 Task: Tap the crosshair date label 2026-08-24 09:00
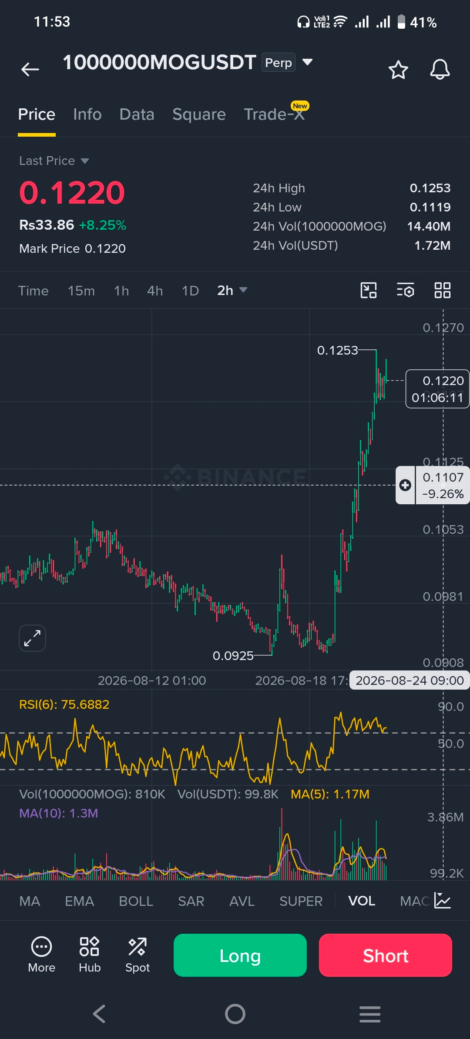point(410,680)
